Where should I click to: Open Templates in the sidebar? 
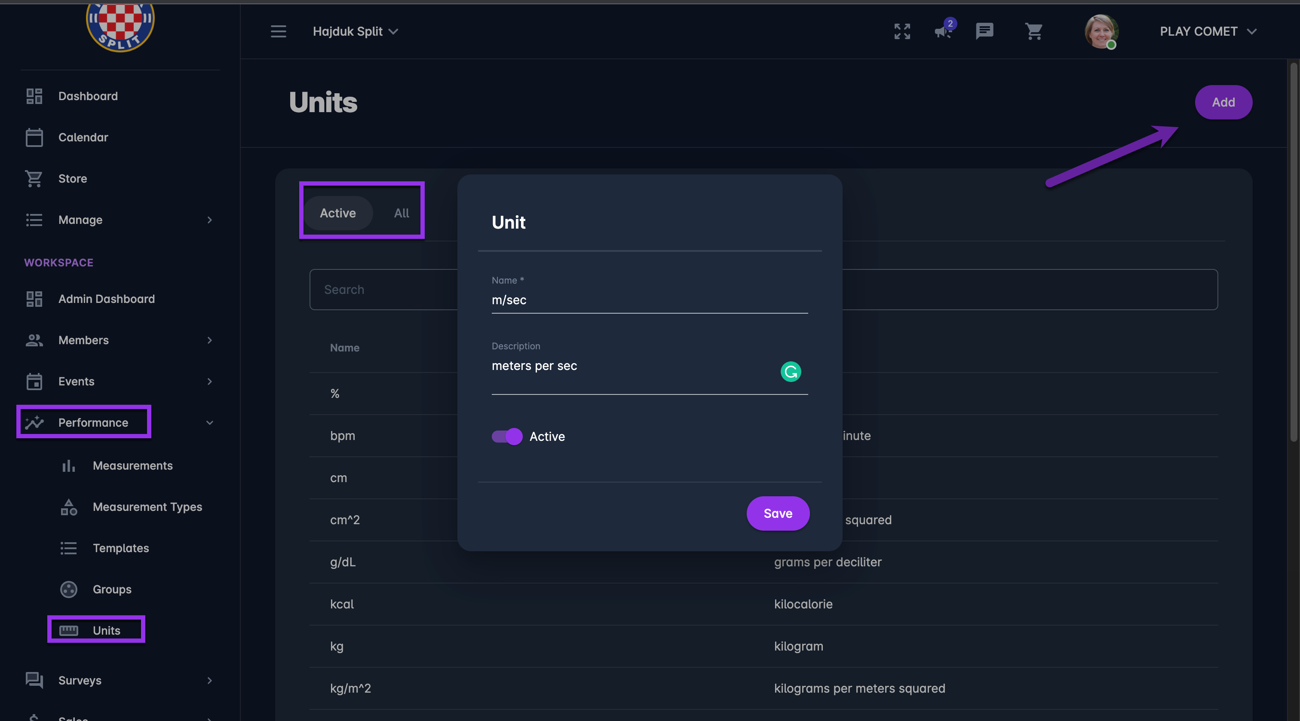click(121, 548)
